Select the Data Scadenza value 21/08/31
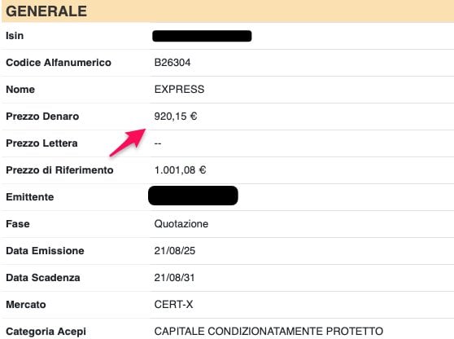454x339 pixels. tap(174, 278)
